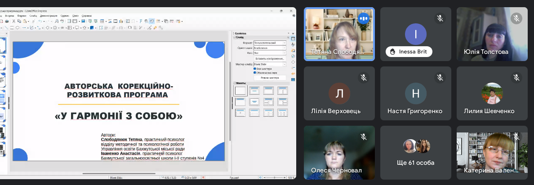Click muted mic icon on Лілія Верховець tile
Image resolution: width=534 pixels, height=185 pixels.
[364, 78]
